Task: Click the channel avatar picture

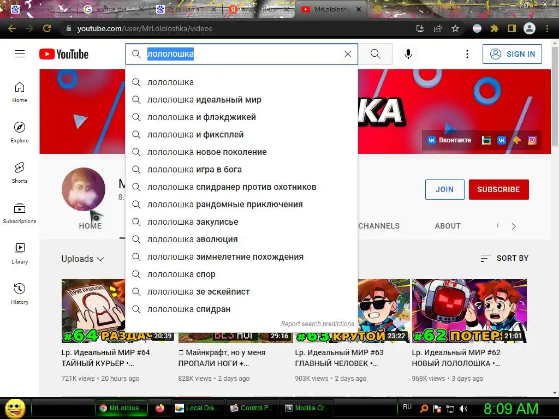Action: pos(84,189)
